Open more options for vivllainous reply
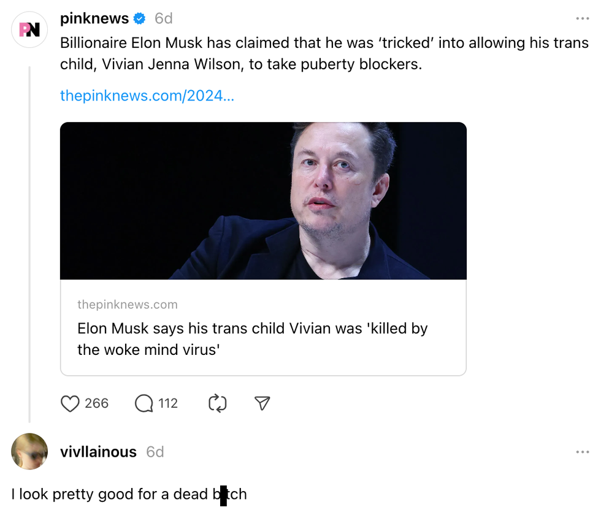Screen dimensions: 601x510 (x=582, y=452)
